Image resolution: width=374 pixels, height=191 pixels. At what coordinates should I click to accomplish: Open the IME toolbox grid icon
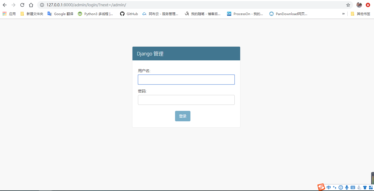pos(371,187)
